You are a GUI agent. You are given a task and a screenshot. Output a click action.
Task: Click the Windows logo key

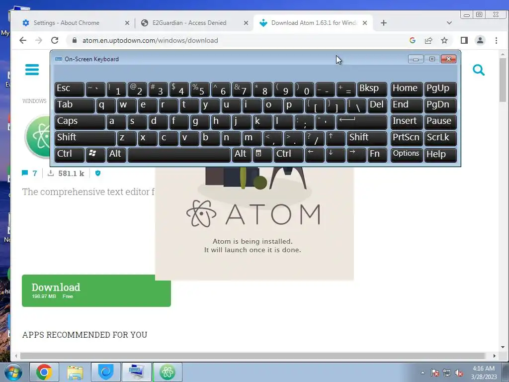pos(95,155)
